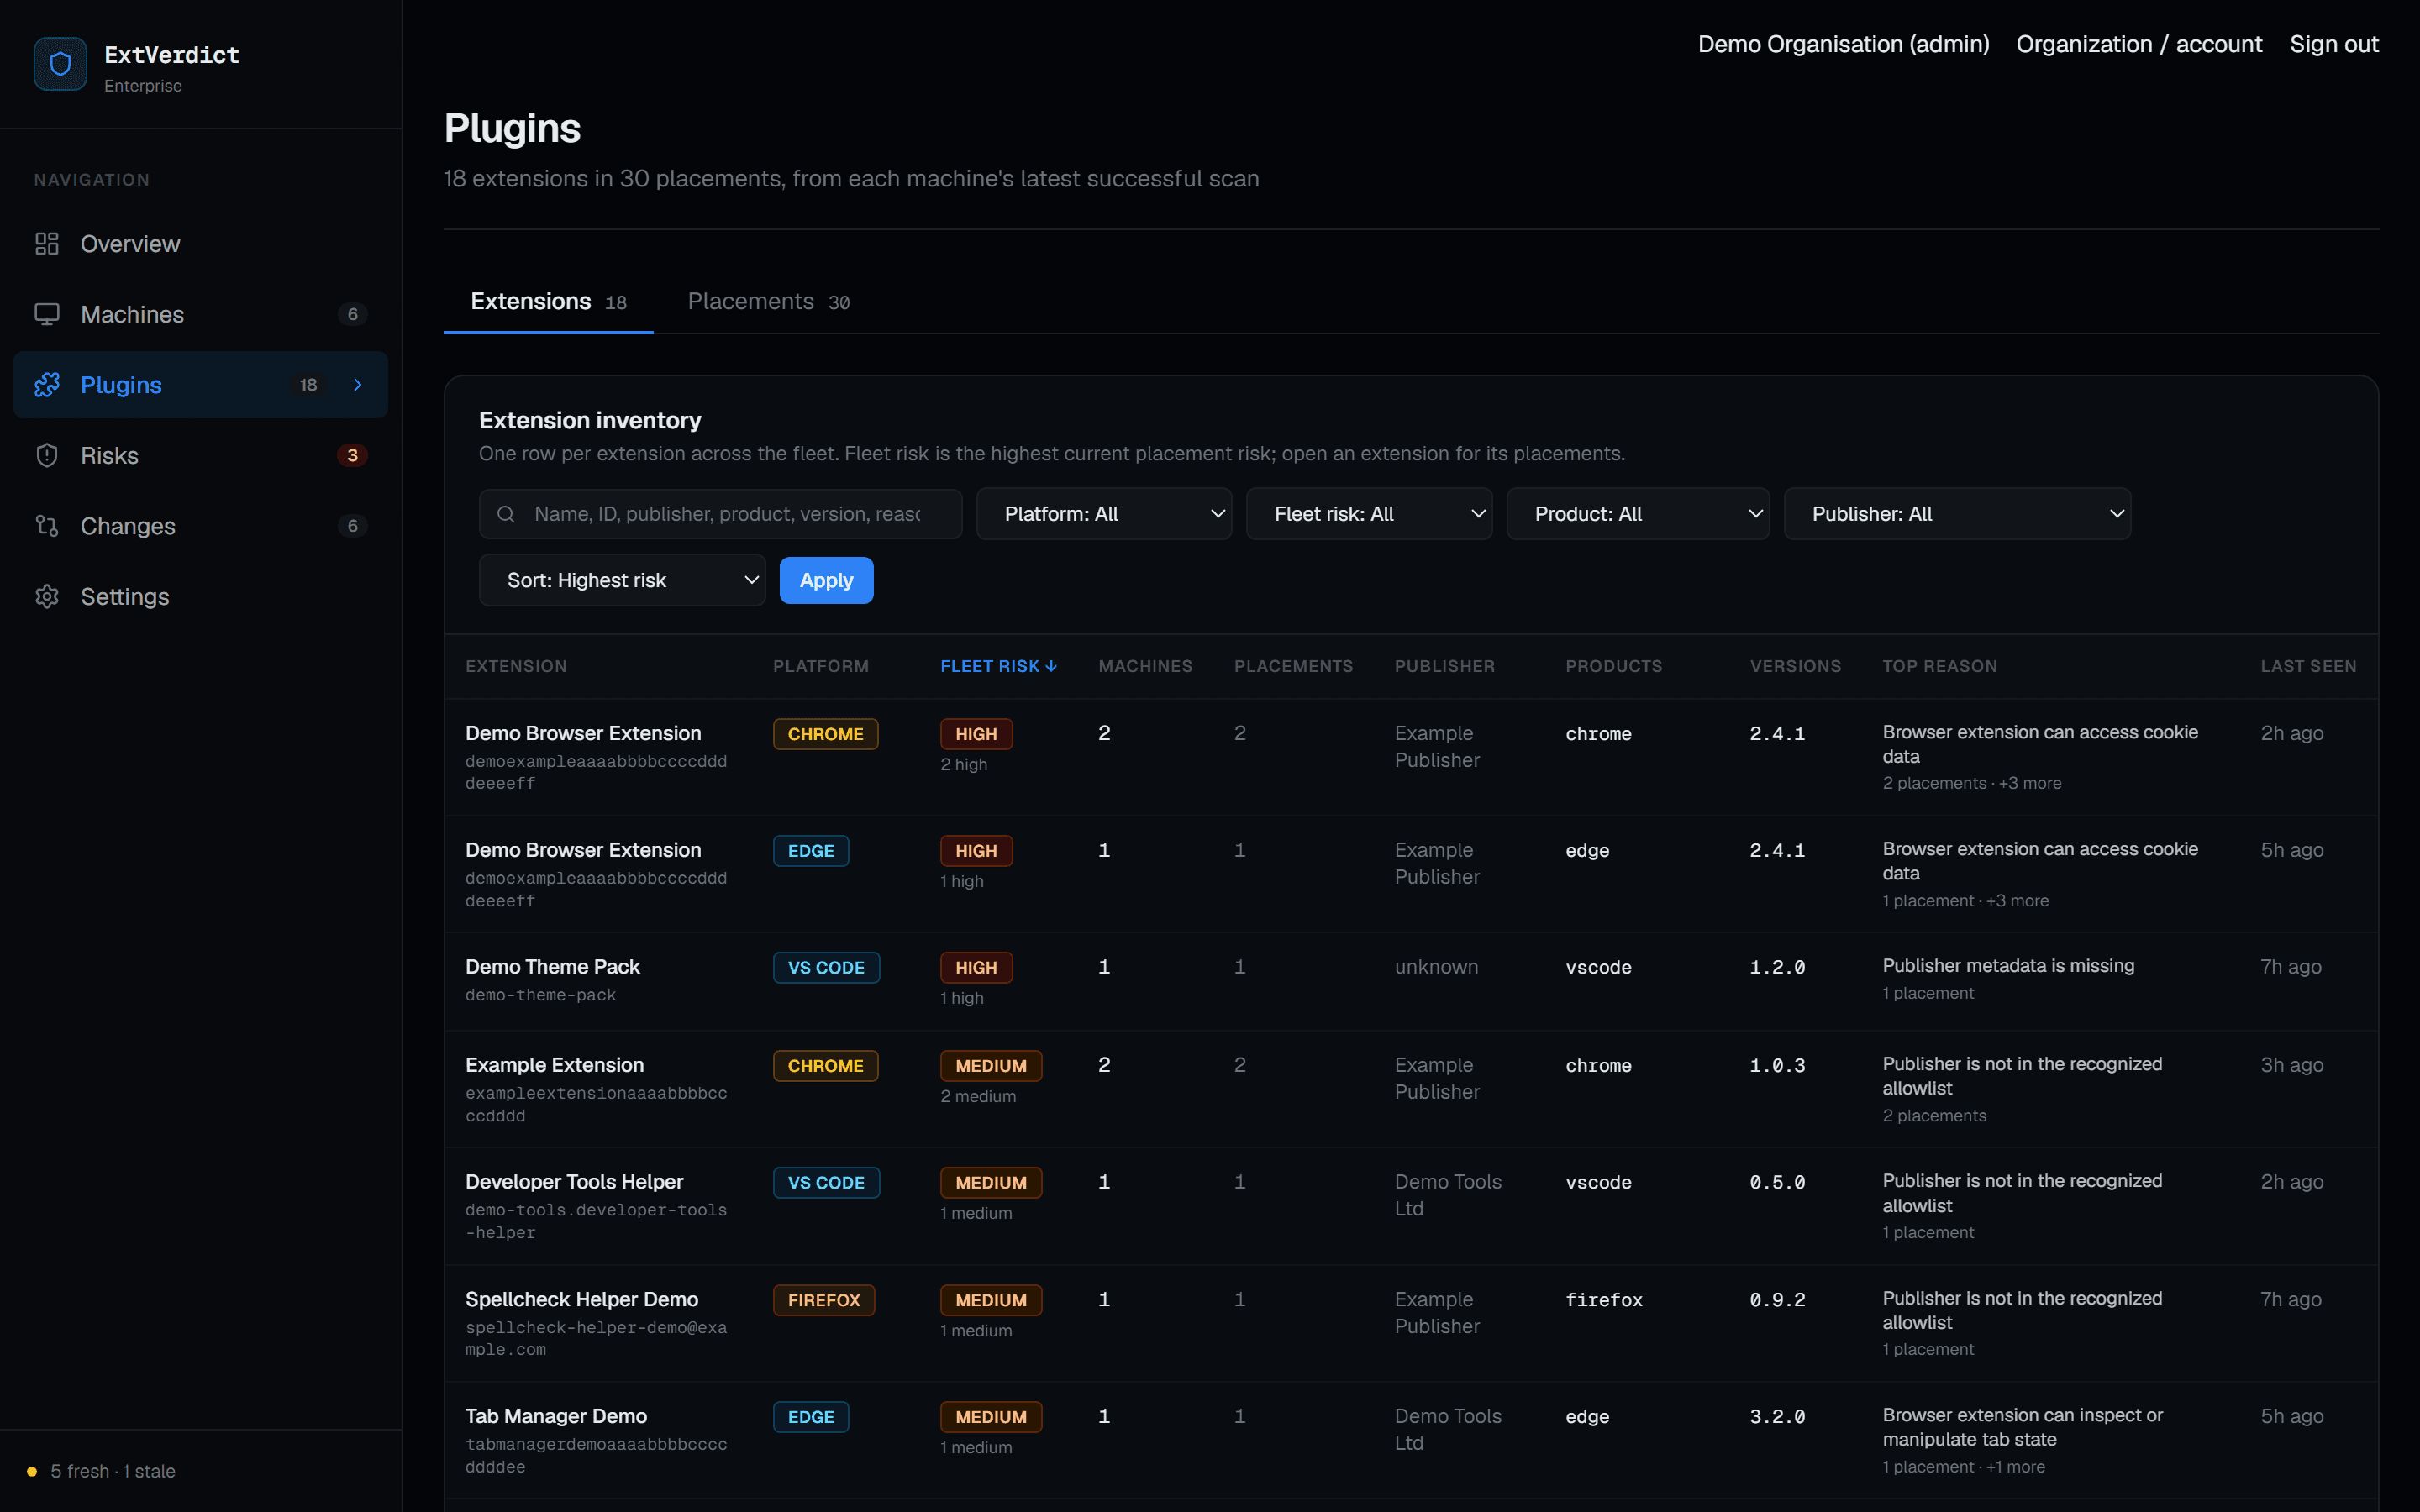Click Machines count badge 6 in sidebar
The height and width of the screenshot is (1512, 2420).
[x=352, y=314]
